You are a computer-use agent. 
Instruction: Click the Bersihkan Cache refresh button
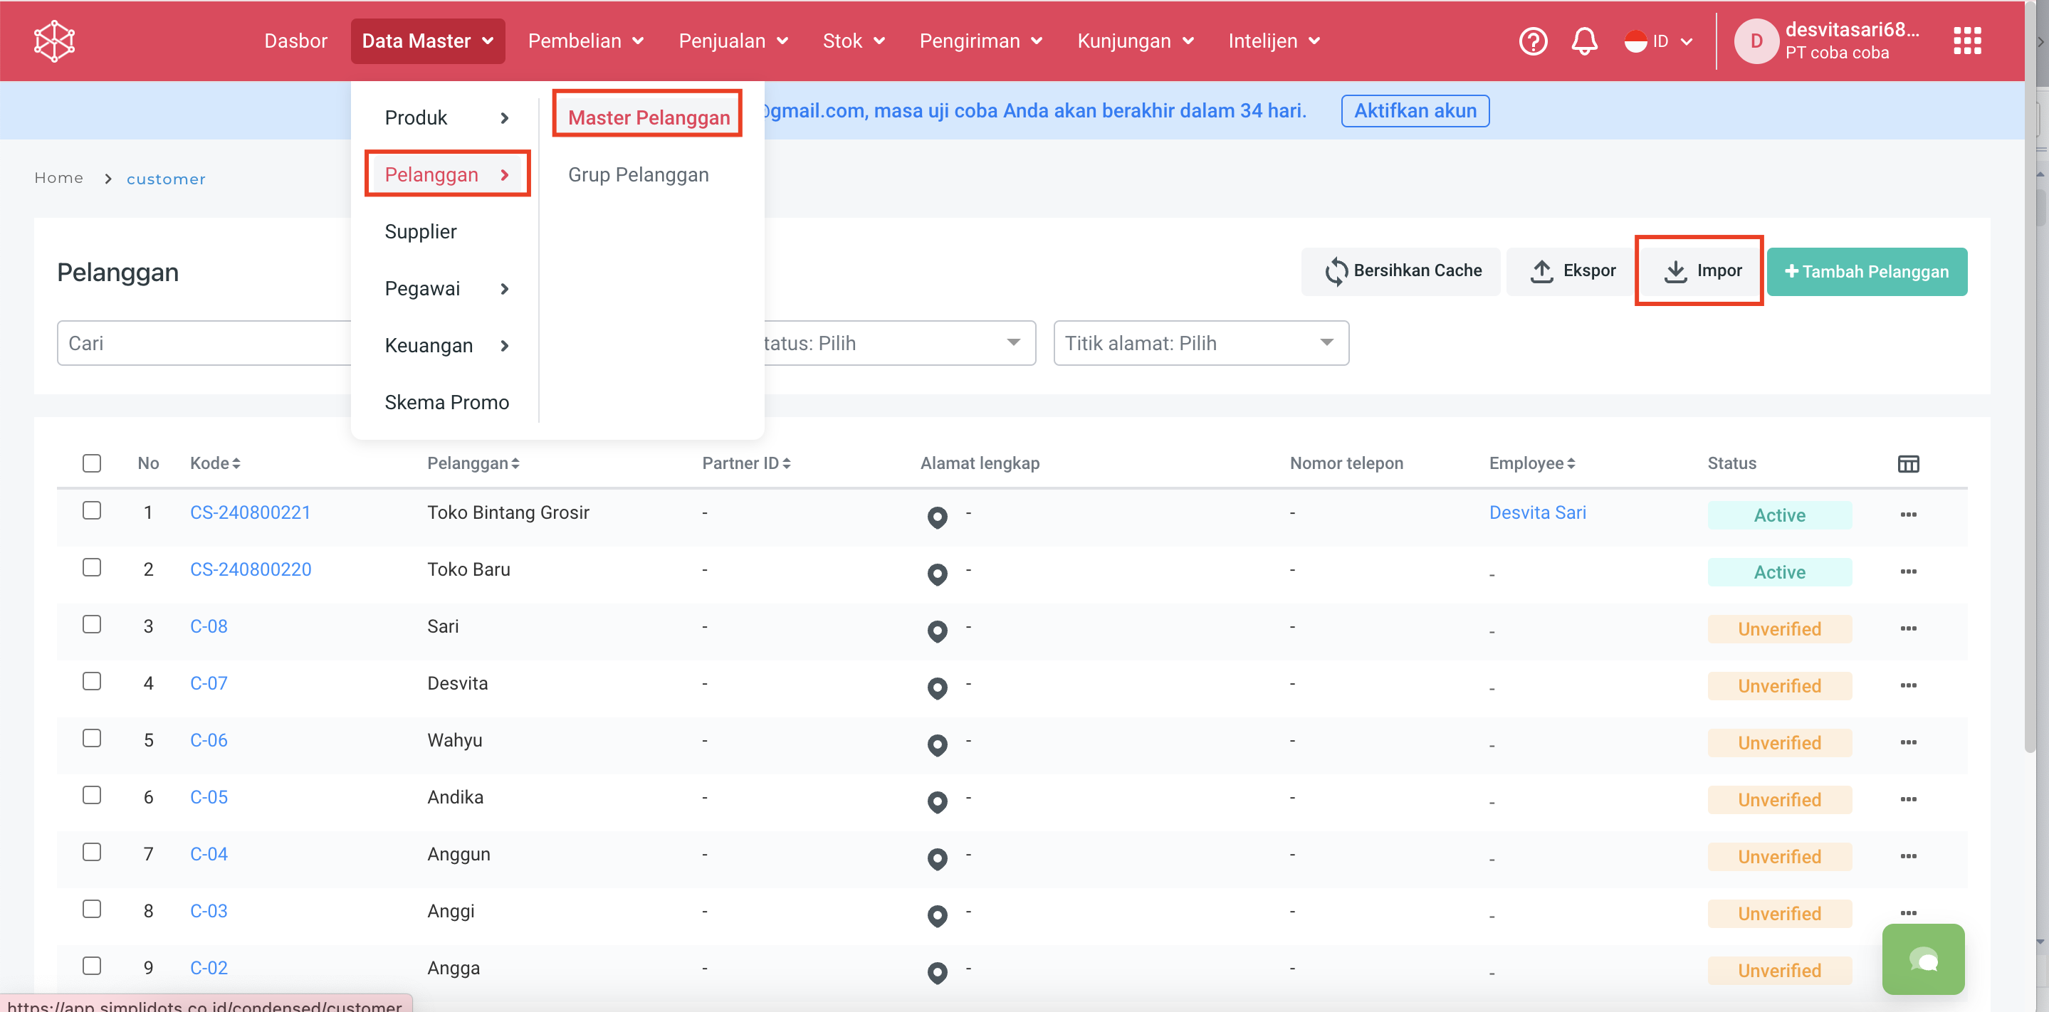(1402, 271)
